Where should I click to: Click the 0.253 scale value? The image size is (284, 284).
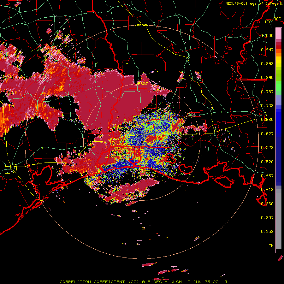[x=267, y=232]
